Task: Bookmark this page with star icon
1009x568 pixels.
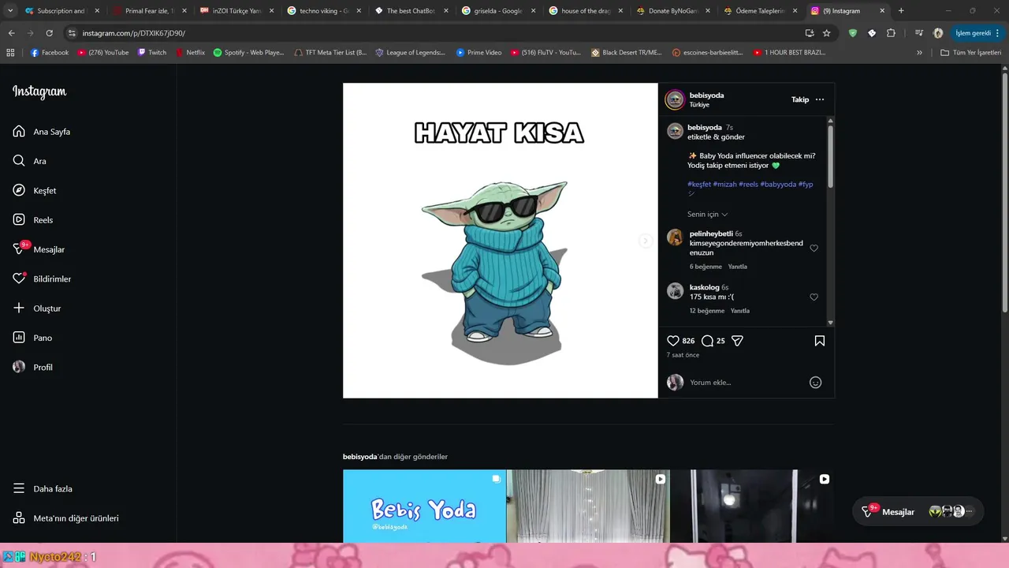Action: coord(827,33)
